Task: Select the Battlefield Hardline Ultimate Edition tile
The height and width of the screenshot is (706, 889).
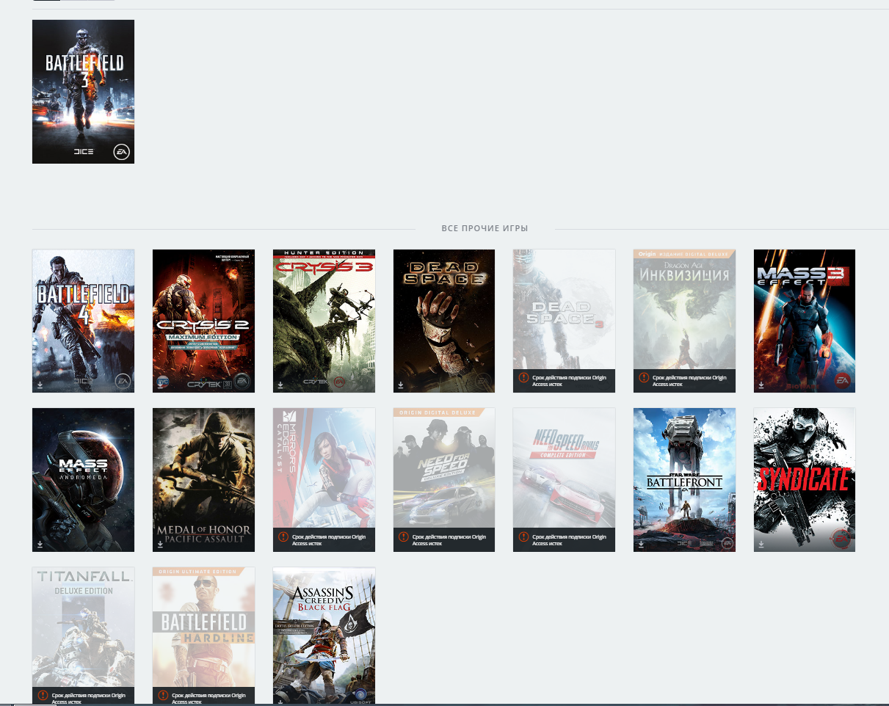Action: [x=203, y=636]
